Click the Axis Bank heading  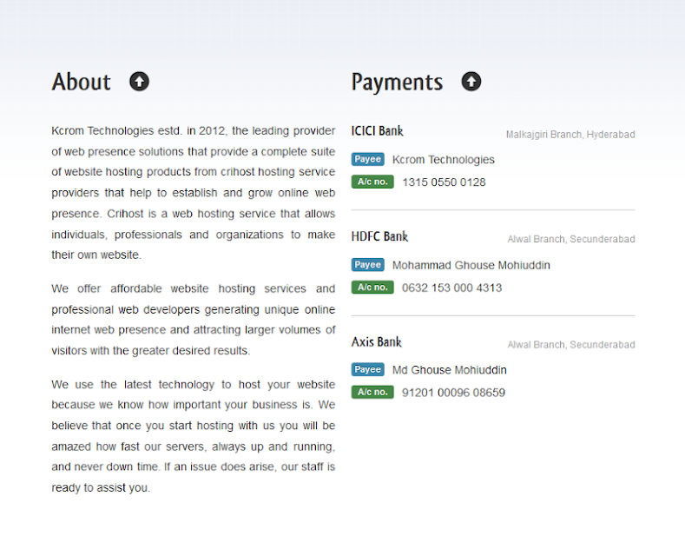[377, 341]
